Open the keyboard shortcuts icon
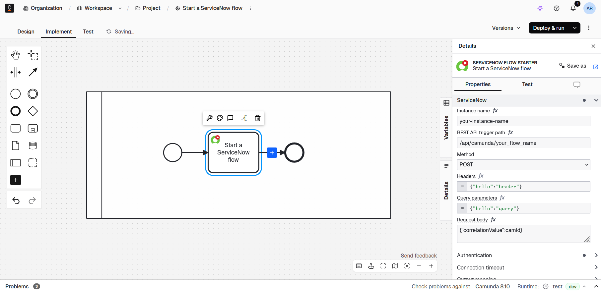This screenshot has width=601, height=292. 359,266
